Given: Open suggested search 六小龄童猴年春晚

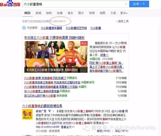Looking at the screenshot, I should pos(51,28).
